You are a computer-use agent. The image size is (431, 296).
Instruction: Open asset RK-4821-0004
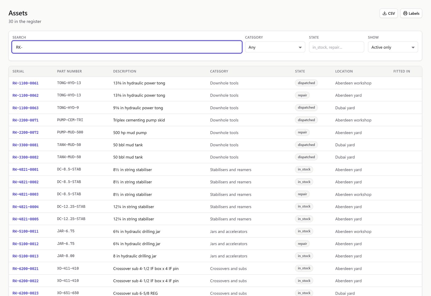point(26,207)
